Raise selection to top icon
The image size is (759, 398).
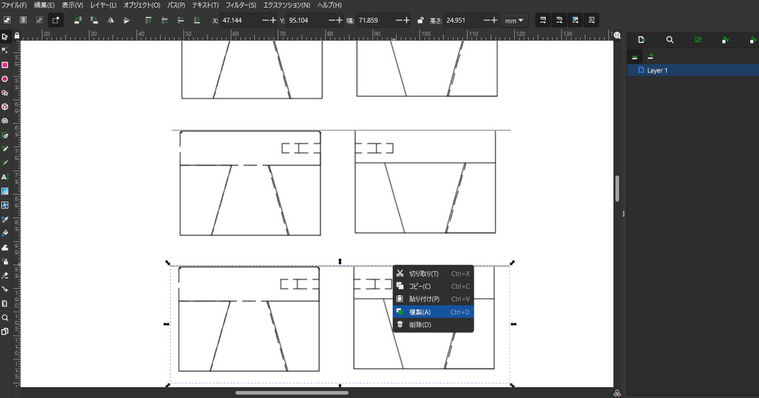pyautogui.click(x=148, y=20)
